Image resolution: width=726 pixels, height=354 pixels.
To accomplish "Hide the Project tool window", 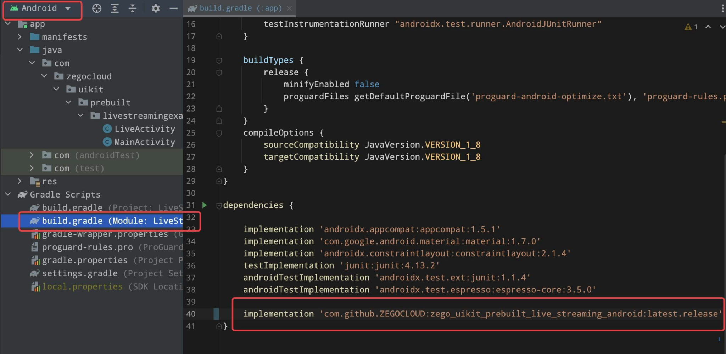I will click(x=174, y=8).
